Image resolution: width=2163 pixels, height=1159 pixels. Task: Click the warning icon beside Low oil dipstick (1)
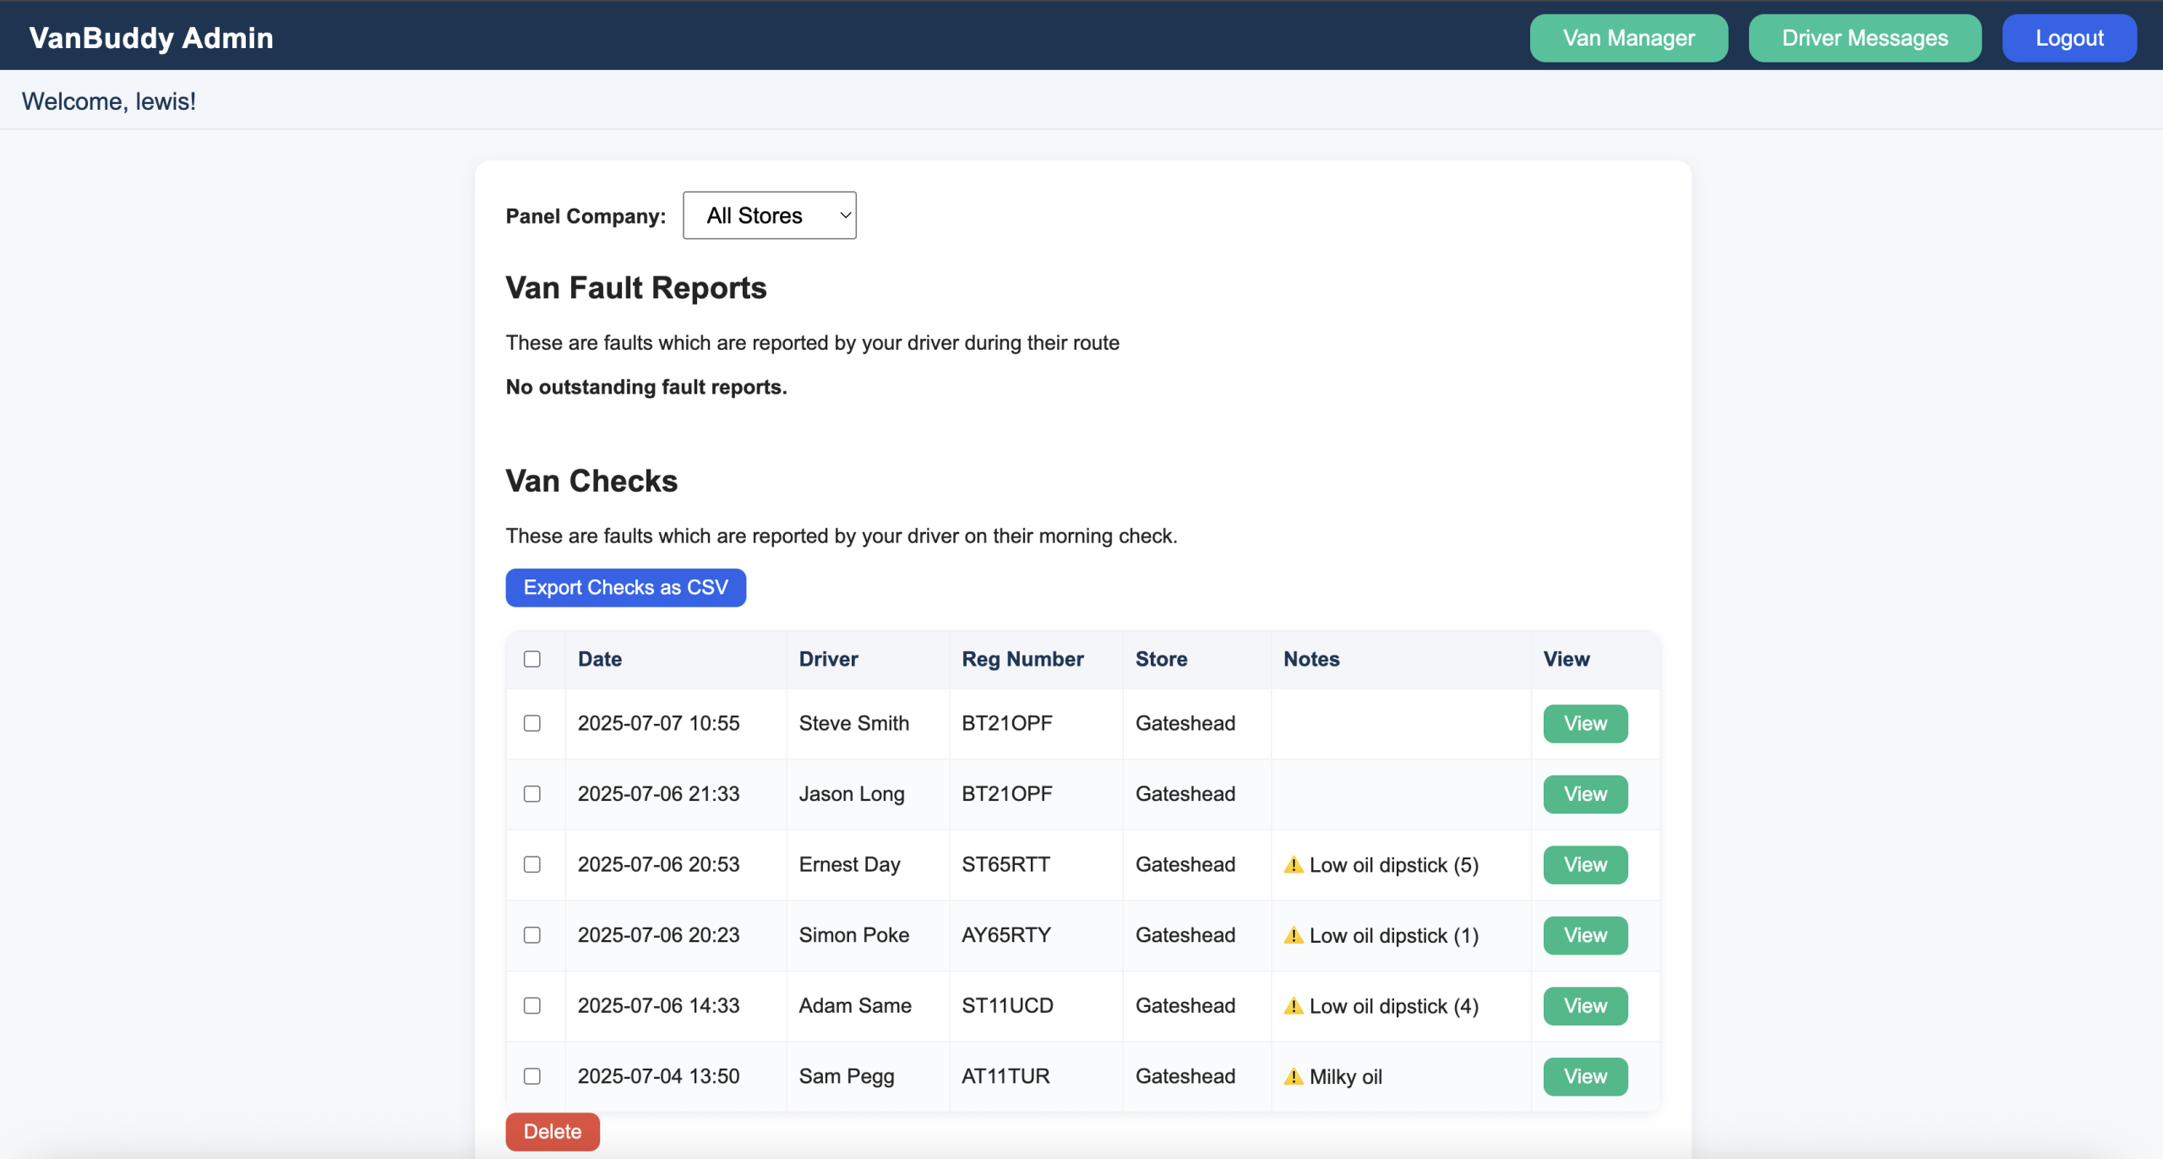(1293, 935)
